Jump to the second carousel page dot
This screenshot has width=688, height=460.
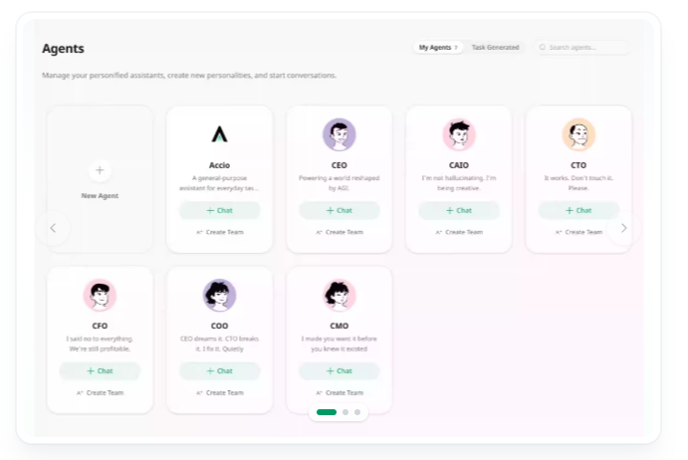coord(345,412)
